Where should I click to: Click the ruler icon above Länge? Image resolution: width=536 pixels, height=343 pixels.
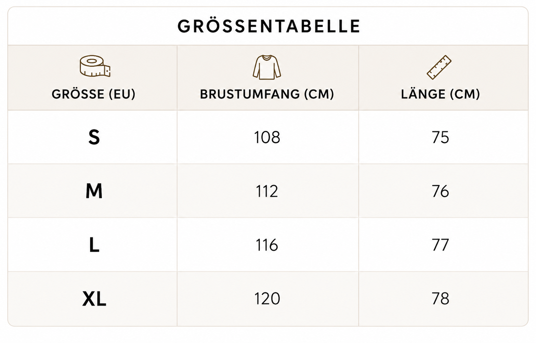point(439,67)
